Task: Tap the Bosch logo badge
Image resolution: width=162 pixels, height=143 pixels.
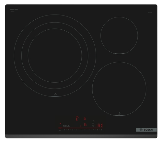Action: [146, 130]
